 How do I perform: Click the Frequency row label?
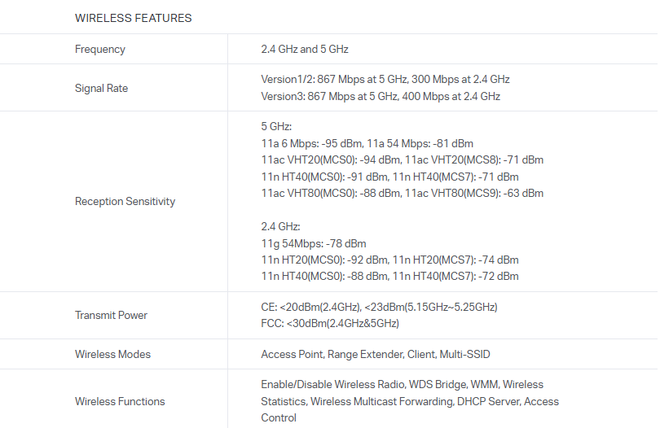click(x=100, y=49)
